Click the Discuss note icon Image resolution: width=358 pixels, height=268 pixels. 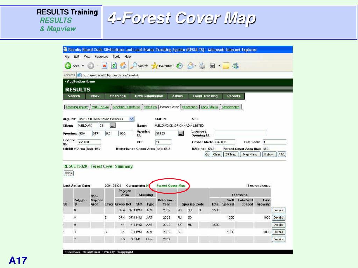click(226, 66)
